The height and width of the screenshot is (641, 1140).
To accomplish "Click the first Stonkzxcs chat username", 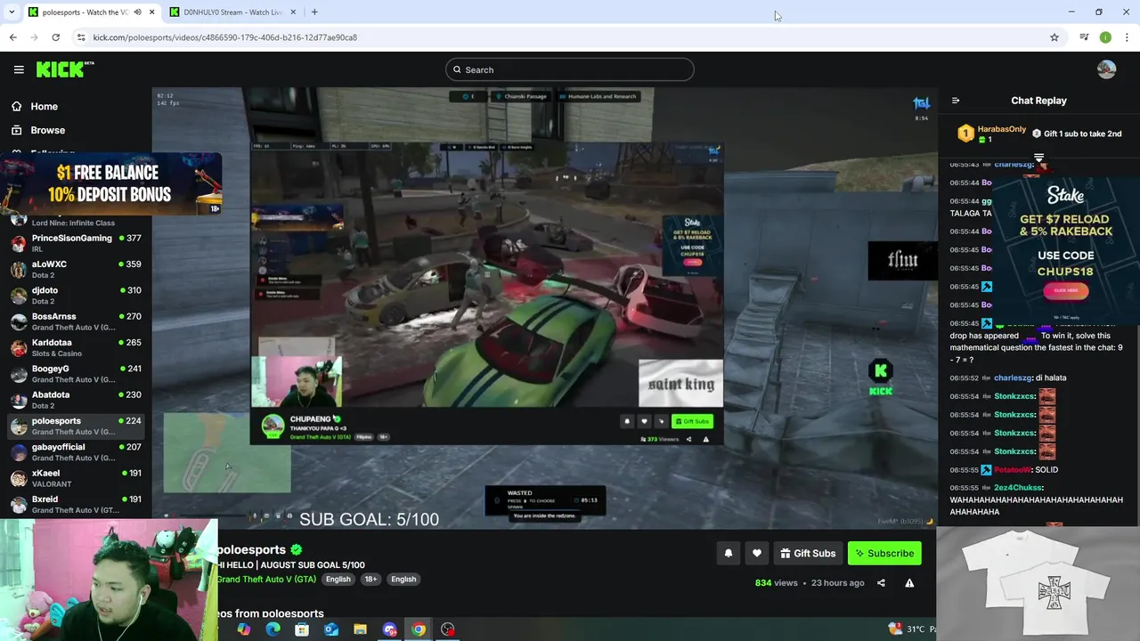I will (1014, 396).
